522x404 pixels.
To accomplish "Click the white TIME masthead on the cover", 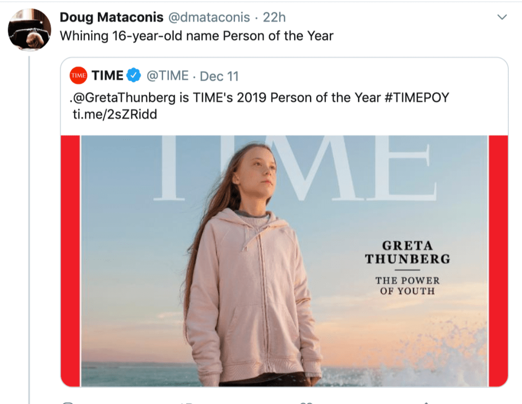I will click(x=296, y=168).
